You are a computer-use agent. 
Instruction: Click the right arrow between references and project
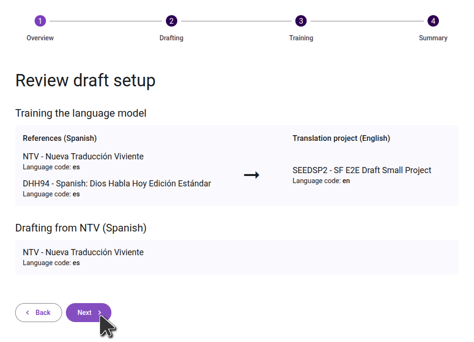[x=251, y=175]
